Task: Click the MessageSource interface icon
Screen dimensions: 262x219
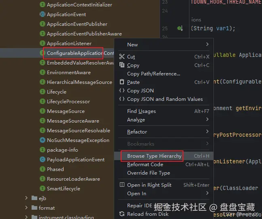Action: [43, 111]
